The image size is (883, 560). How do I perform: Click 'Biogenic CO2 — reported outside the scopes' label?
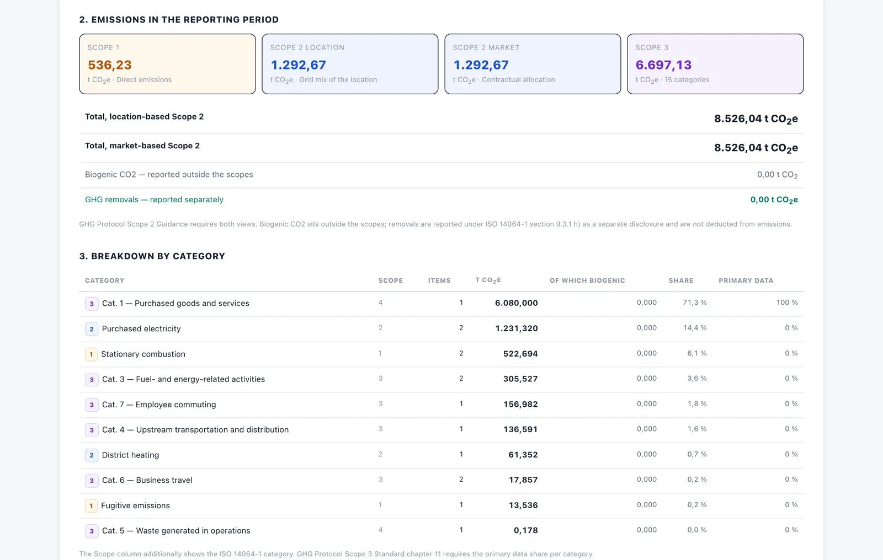[169, 175]
